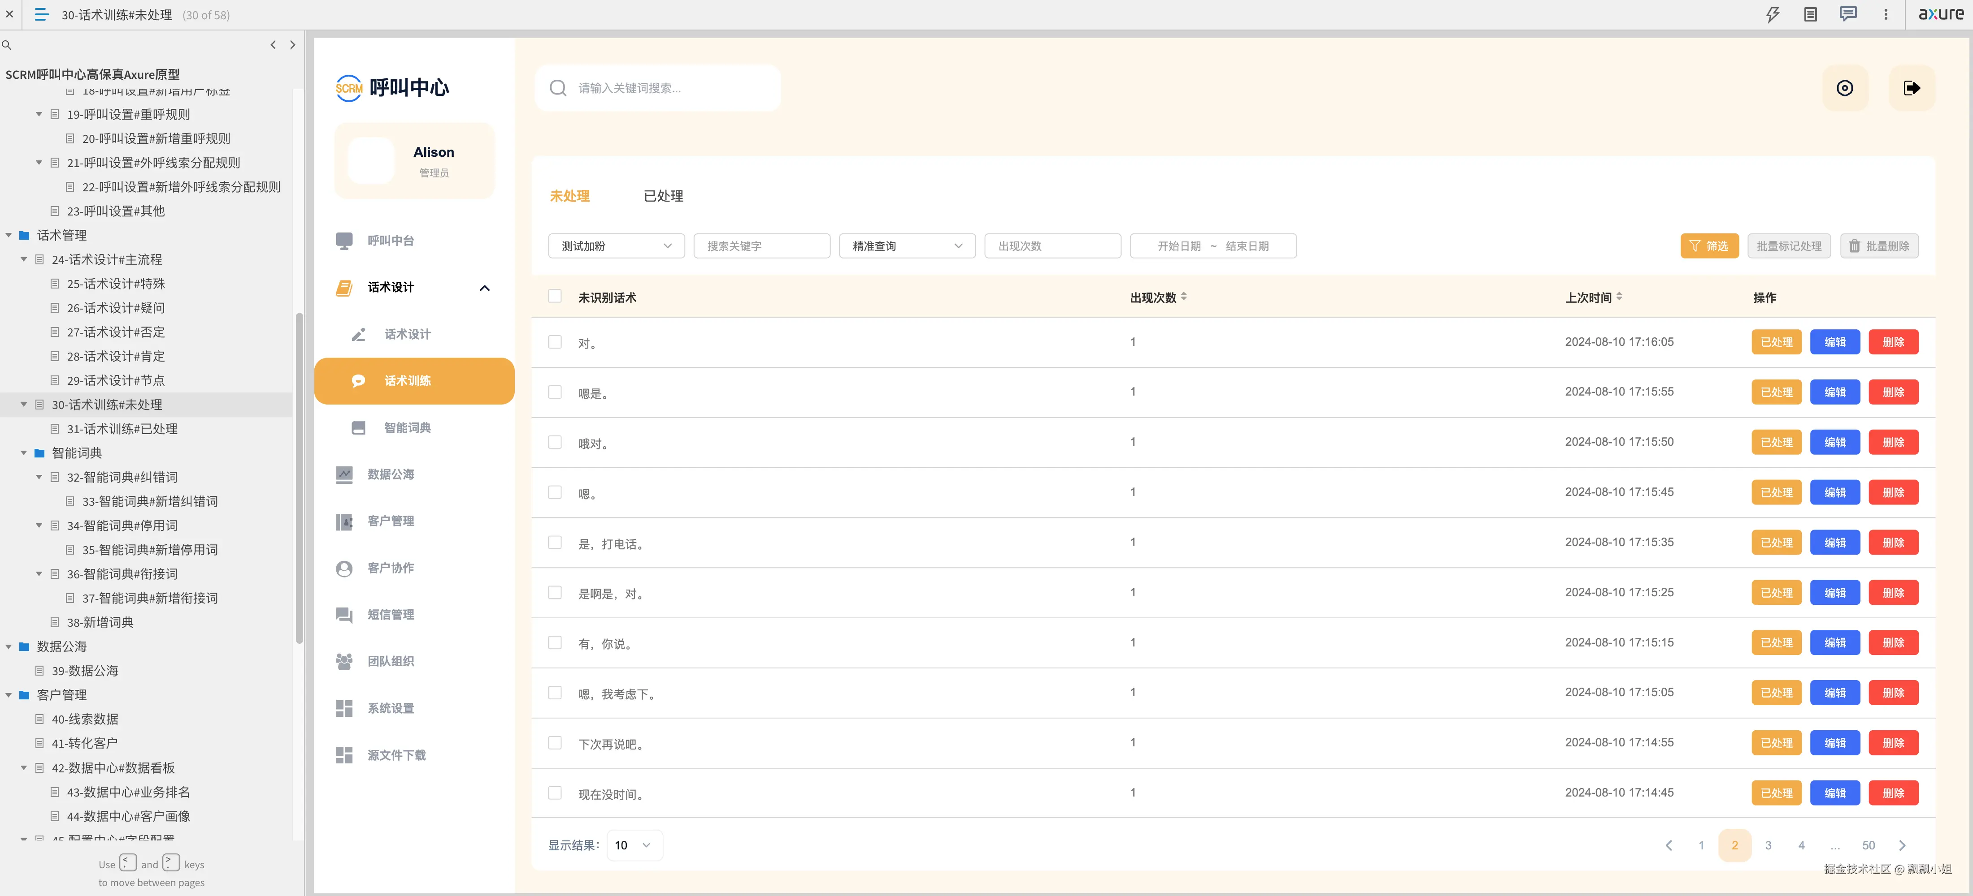Check the select-all header checkbox
Image resolution: width=1973 pixels, height=896 pixels.
[x=555, y=296]
